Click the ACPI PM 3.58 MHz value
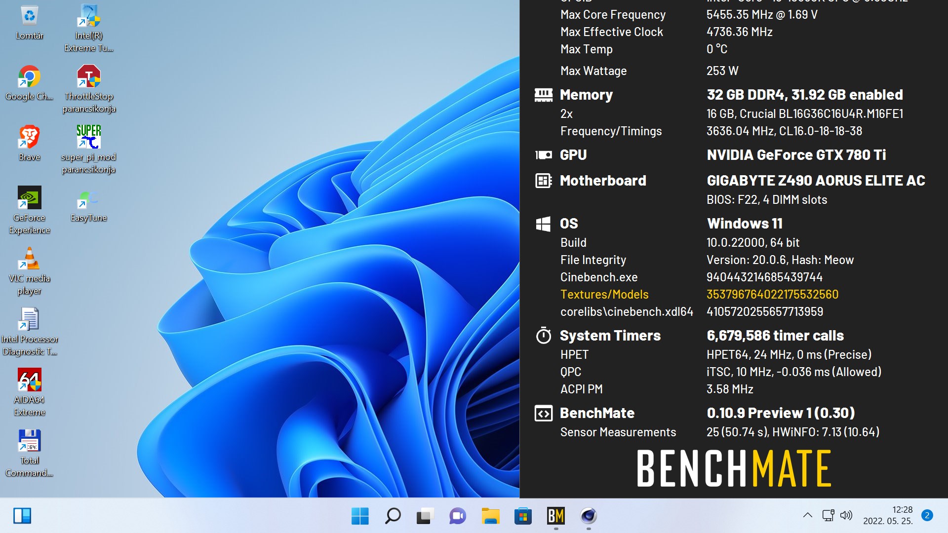948x533 pixels. (x=730, y=389)
